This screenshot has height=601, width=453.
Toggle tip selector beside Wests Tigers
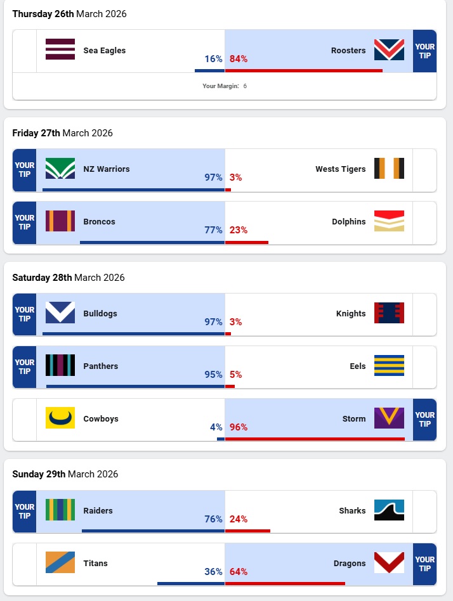424,170
